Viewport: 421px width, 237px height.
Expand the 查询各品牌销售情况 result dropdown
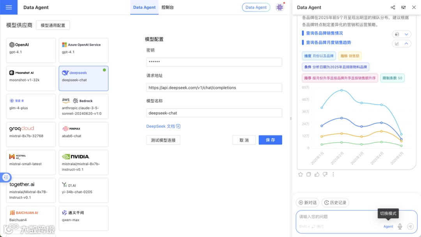point(406,34)
